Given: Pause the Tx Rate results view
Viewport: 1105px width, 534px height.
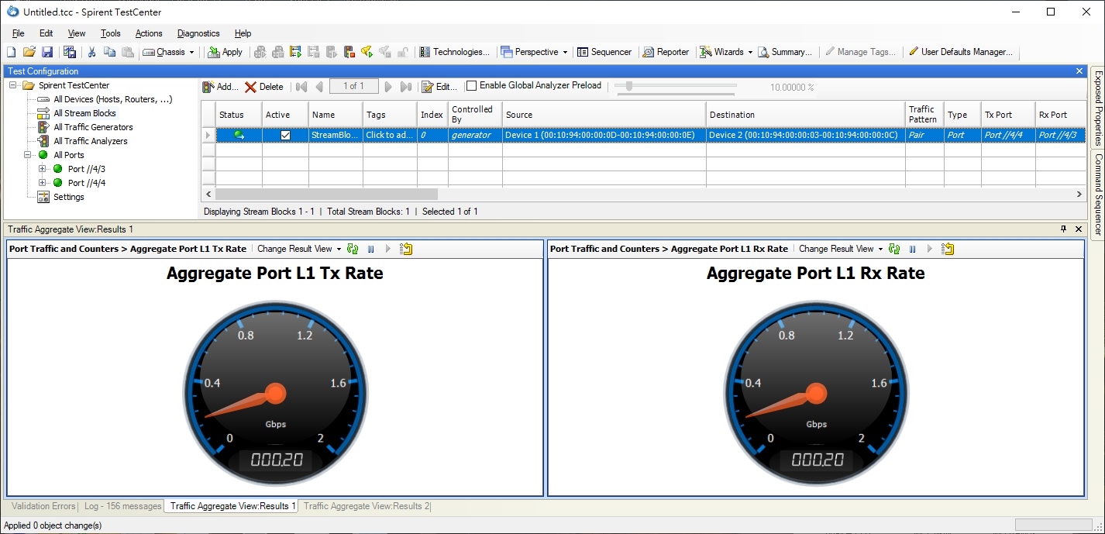Looking at the screenshot, I should click(370, 249).
